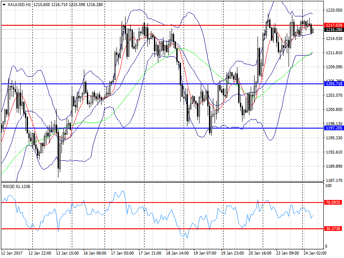Click the 1209.090 price scale value
Viewport: 344px width, 258px height.
334,67
